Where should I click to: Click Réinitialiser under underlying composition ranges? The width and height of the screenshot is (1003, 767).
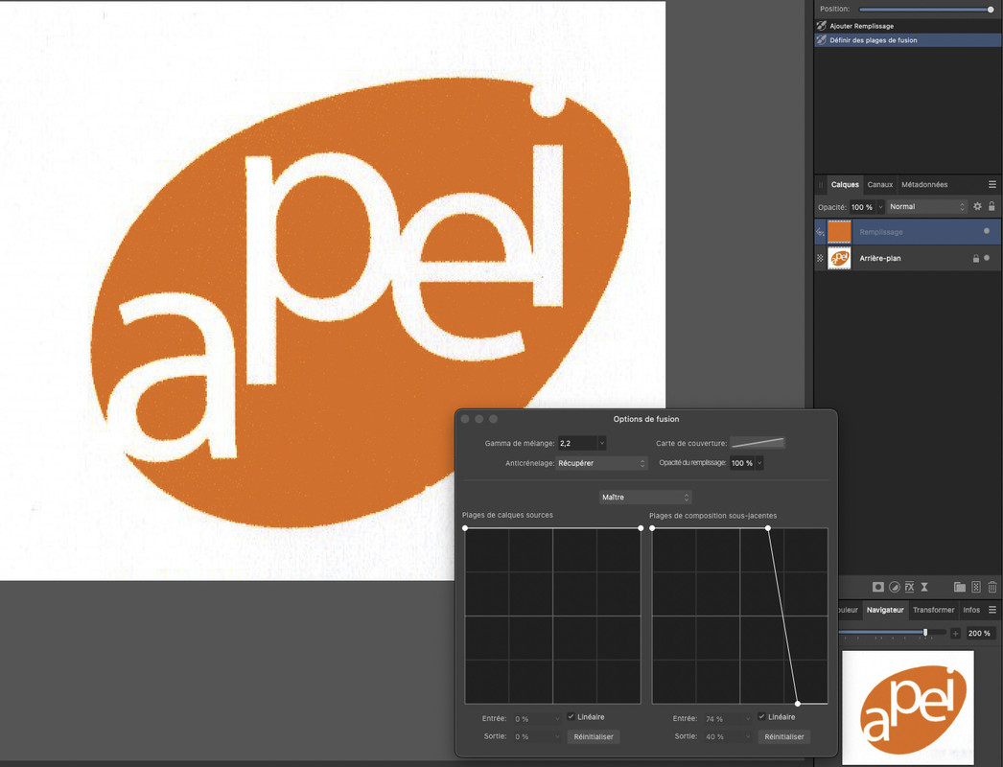[783, 737]
